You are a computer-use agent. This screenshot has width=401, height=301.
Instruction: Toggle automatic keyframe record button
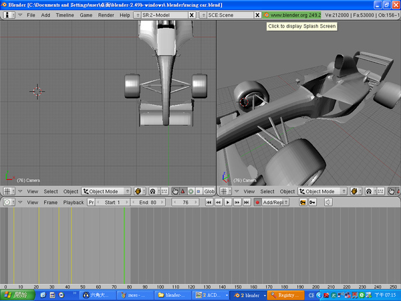(x=257, y=202)
